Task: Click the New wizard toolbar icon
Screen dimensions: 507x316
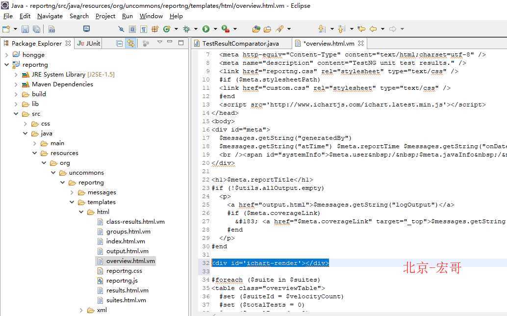Action: point(6,29)
